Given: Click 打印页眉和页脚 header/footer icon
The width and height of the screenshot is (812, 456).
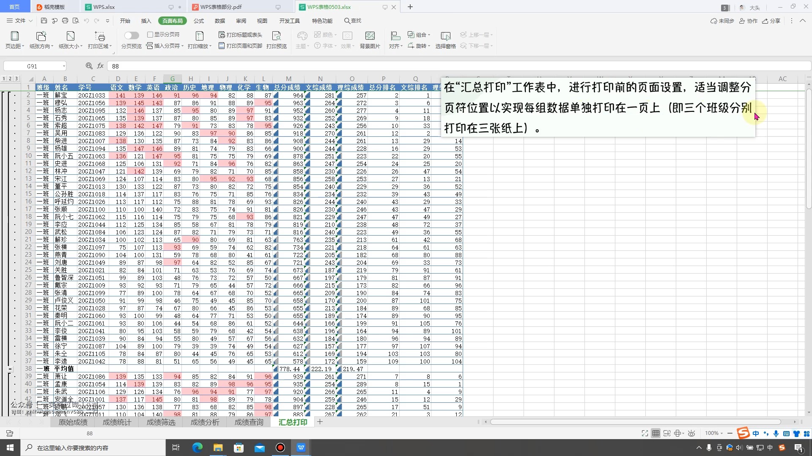Looking at the screenshot, I should point(223,46).
